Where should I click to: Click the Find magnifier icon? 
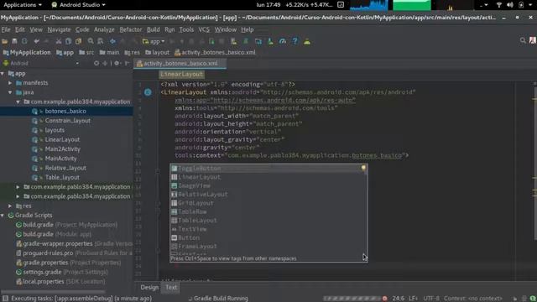click(x=91, y=41)
